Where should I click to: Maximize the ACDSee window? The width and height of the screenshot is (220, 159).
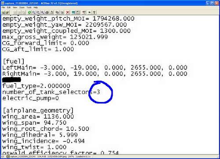click(x=212, y=3)
